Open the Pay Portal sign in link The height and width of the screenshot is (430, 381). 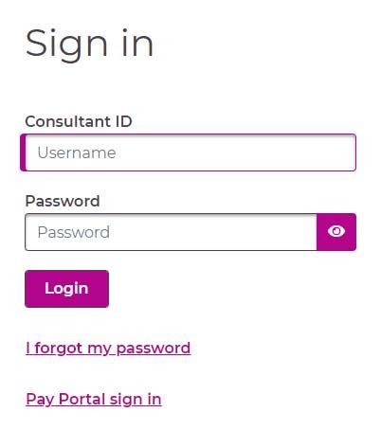click(x=94, y=399)
